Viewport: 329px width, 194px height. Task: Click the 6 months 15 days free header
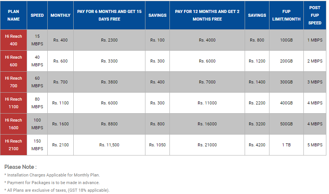pyautogui.click(x=109, y=15)
